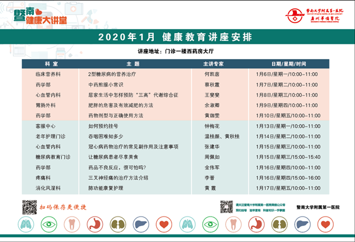Click the first olive kidneys icon, left half
This screenshot has height=242, width=355.
click(x=118, y=224)
